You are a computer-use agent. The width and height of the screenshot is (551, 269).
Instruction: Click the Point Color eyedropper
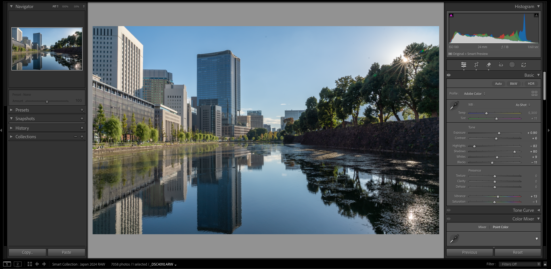(x=454, y=239)
